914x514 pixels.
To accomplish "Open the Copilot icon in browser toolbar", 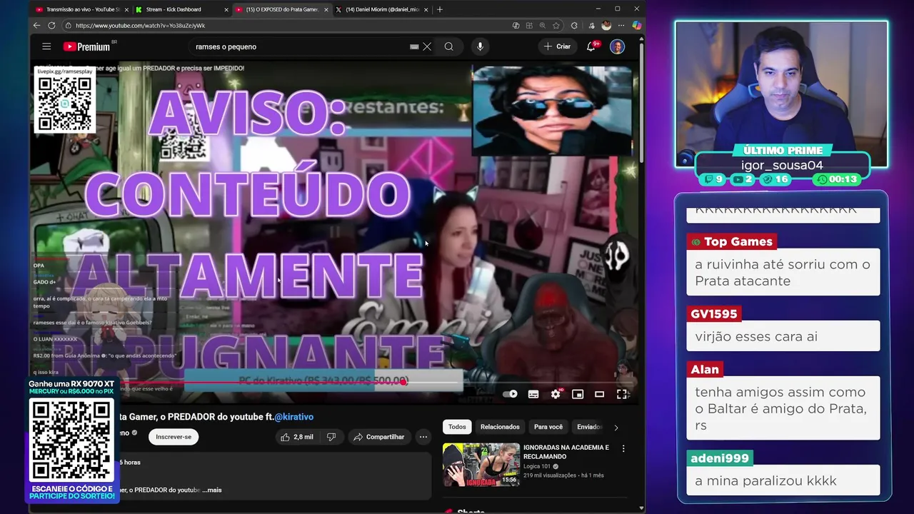I will [636, 25].
